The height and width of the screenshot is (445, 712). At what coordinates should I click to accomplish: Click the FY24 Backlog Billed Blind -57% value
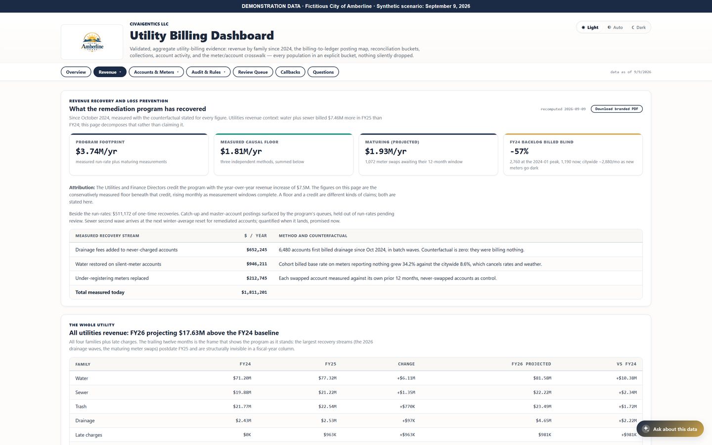tap(519, 151)
